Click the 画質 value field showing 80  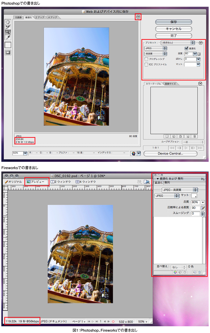pyautogui.click(x=189, y=54)
